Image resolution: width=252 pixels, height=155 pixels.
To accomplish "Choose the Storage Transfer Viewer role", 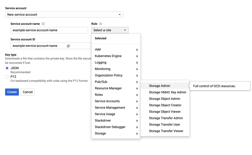I will point(165,131).
